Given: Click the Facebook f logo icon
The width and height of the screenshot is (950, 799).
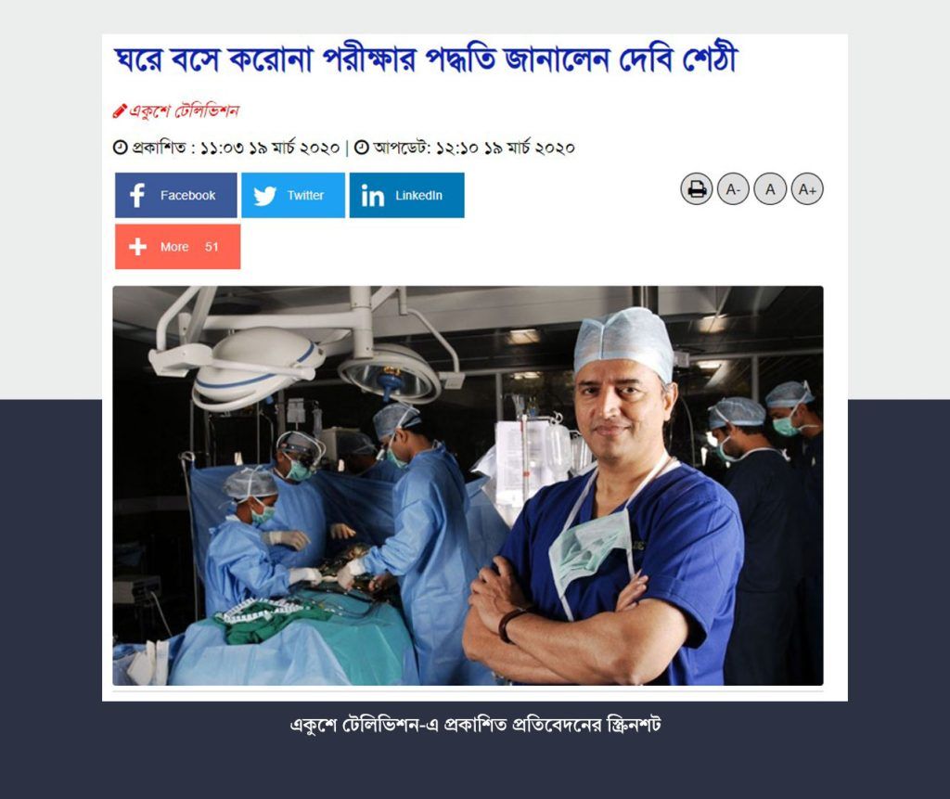Looking at the screenshot, I should 137,195.
